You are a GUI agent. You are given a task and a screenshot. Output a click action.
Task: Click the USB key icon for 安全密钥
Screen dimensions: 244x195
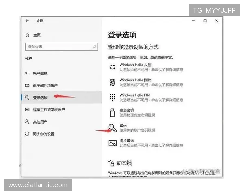(112, 113)
